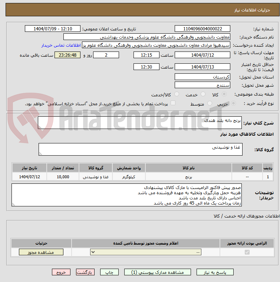Click the خروج exit button
Screen dimensions: 280x282
tap(61, 272)
